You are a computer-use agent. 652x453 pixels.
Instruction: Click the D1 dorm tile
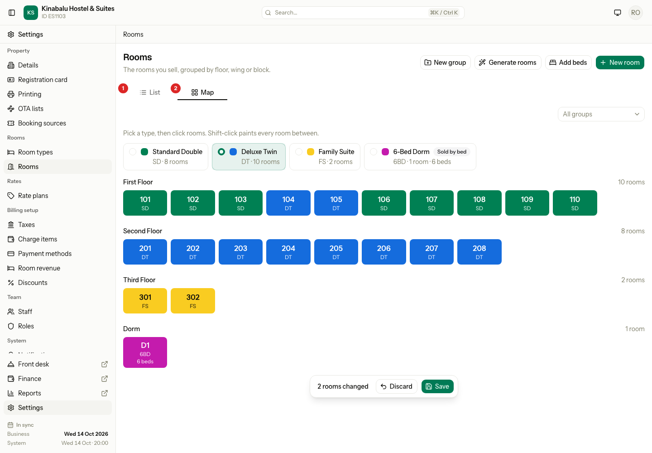tap(145, 352)
